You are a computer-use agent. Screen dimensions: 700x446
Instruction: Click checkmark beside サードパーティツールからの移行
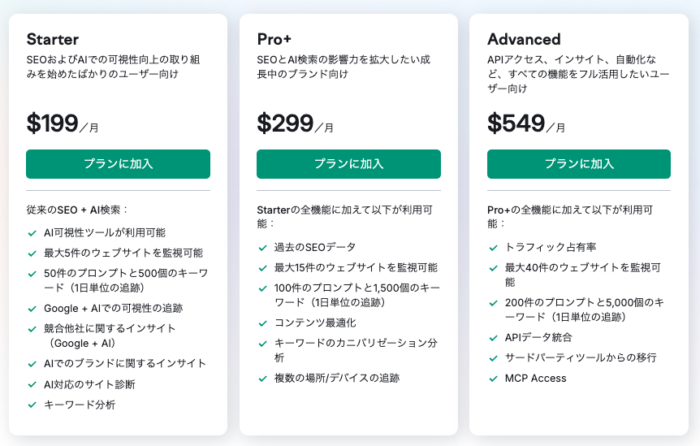click(x=493, y=358)
